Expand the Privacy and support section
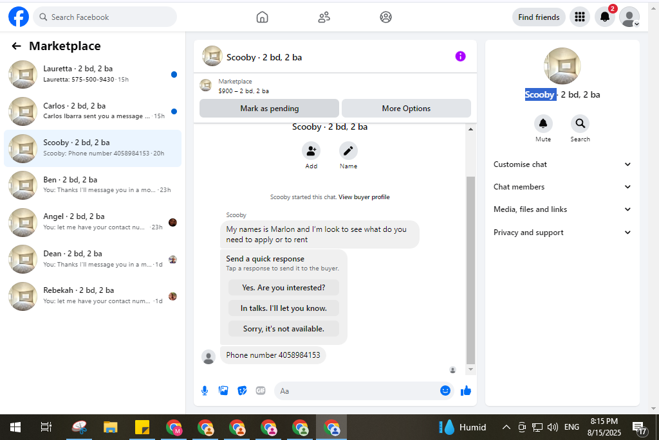 coord(562,233)
